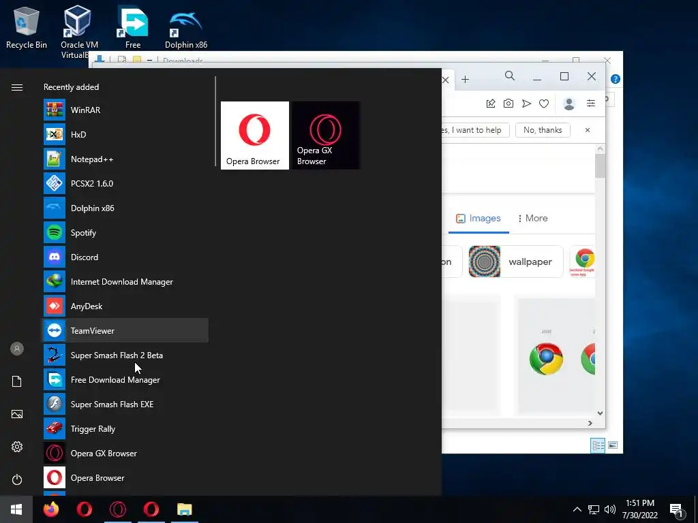Launch Trigger Rally from the Start menu
Screen dimensions: 698x523
125,429
